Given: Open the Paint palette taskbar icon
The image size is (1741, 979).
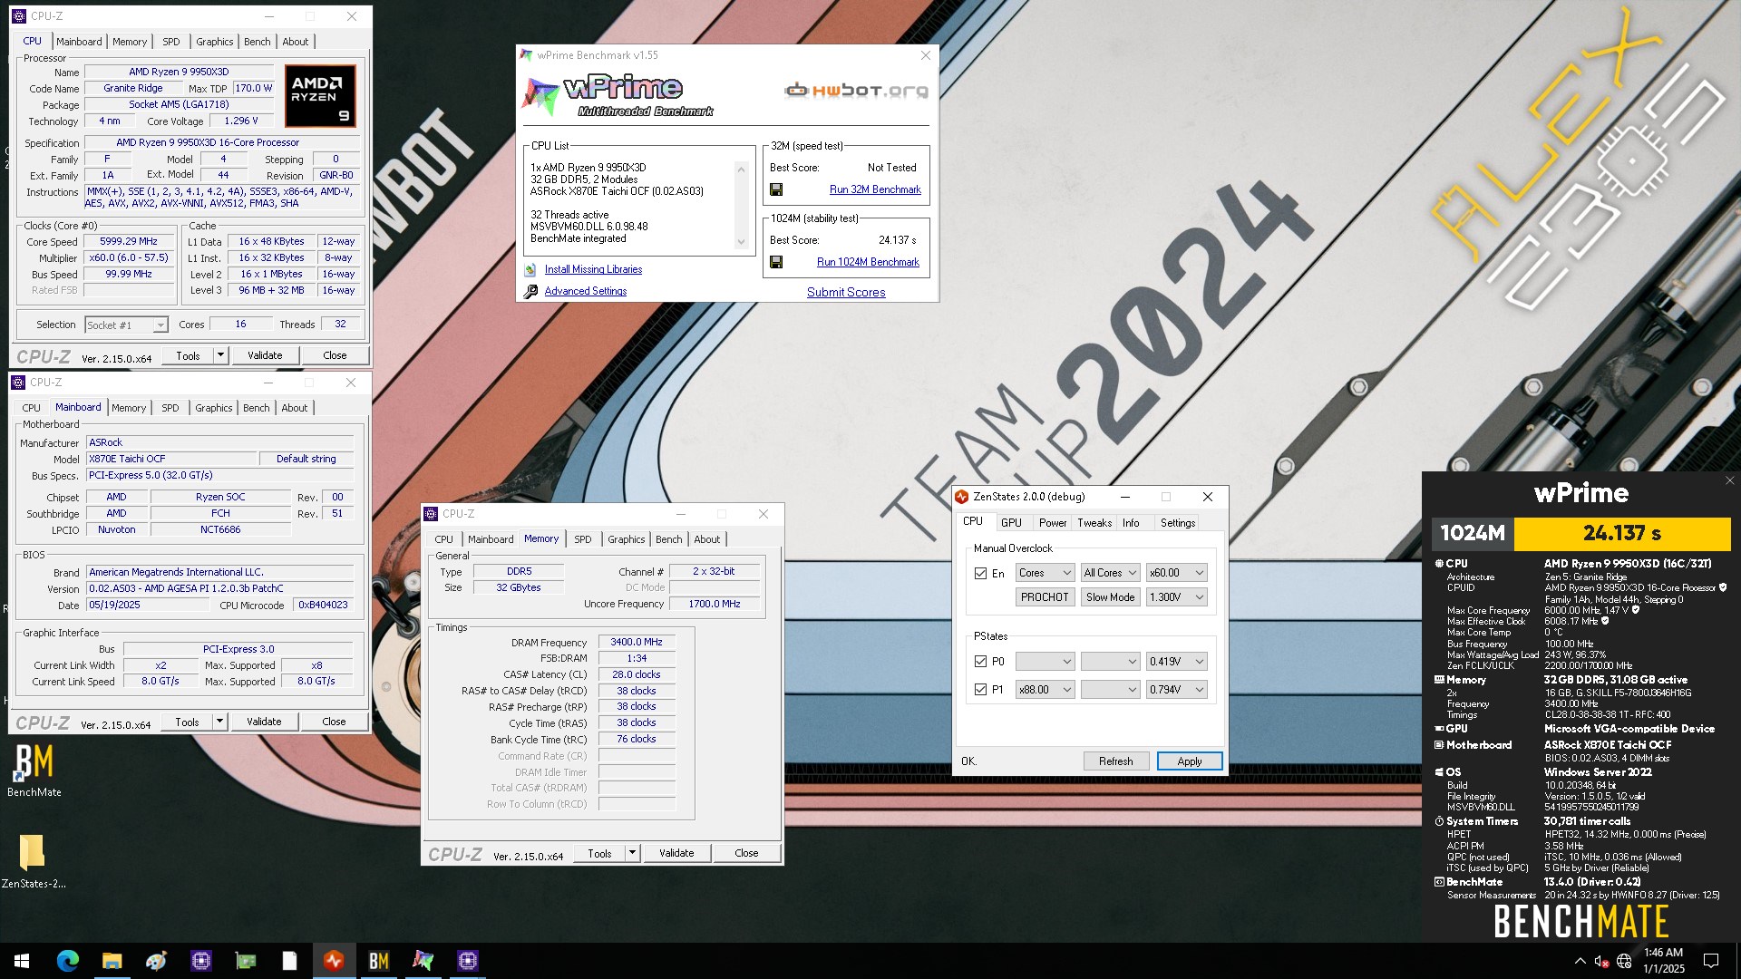Looking at the screenshot, I should [x=156, y=961].
